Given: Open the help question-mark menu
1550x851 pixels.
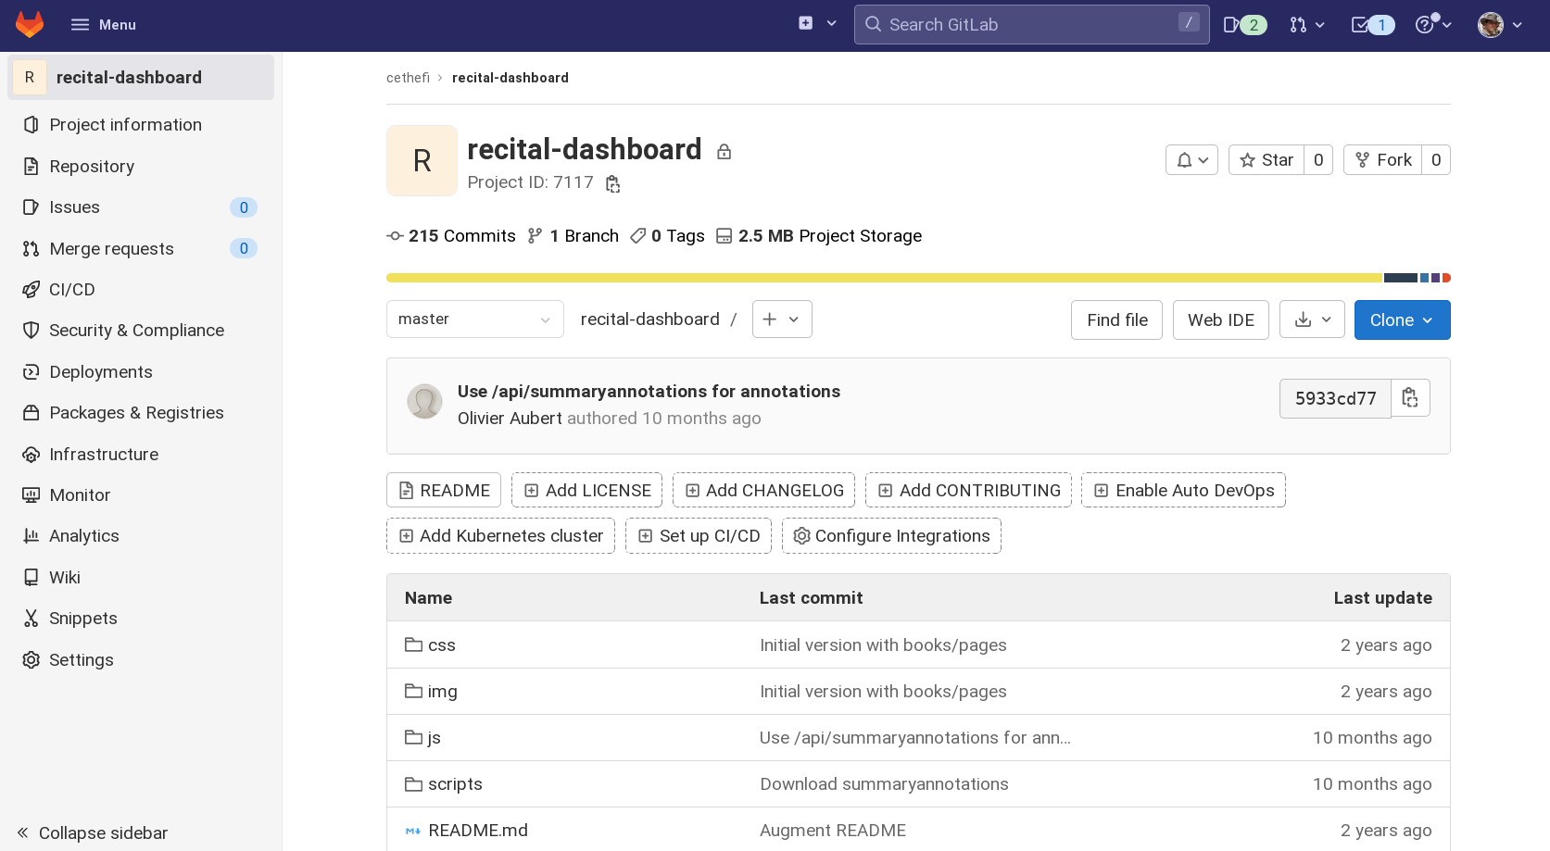Looking at the screenshot, I should (x=1432, y=25).
